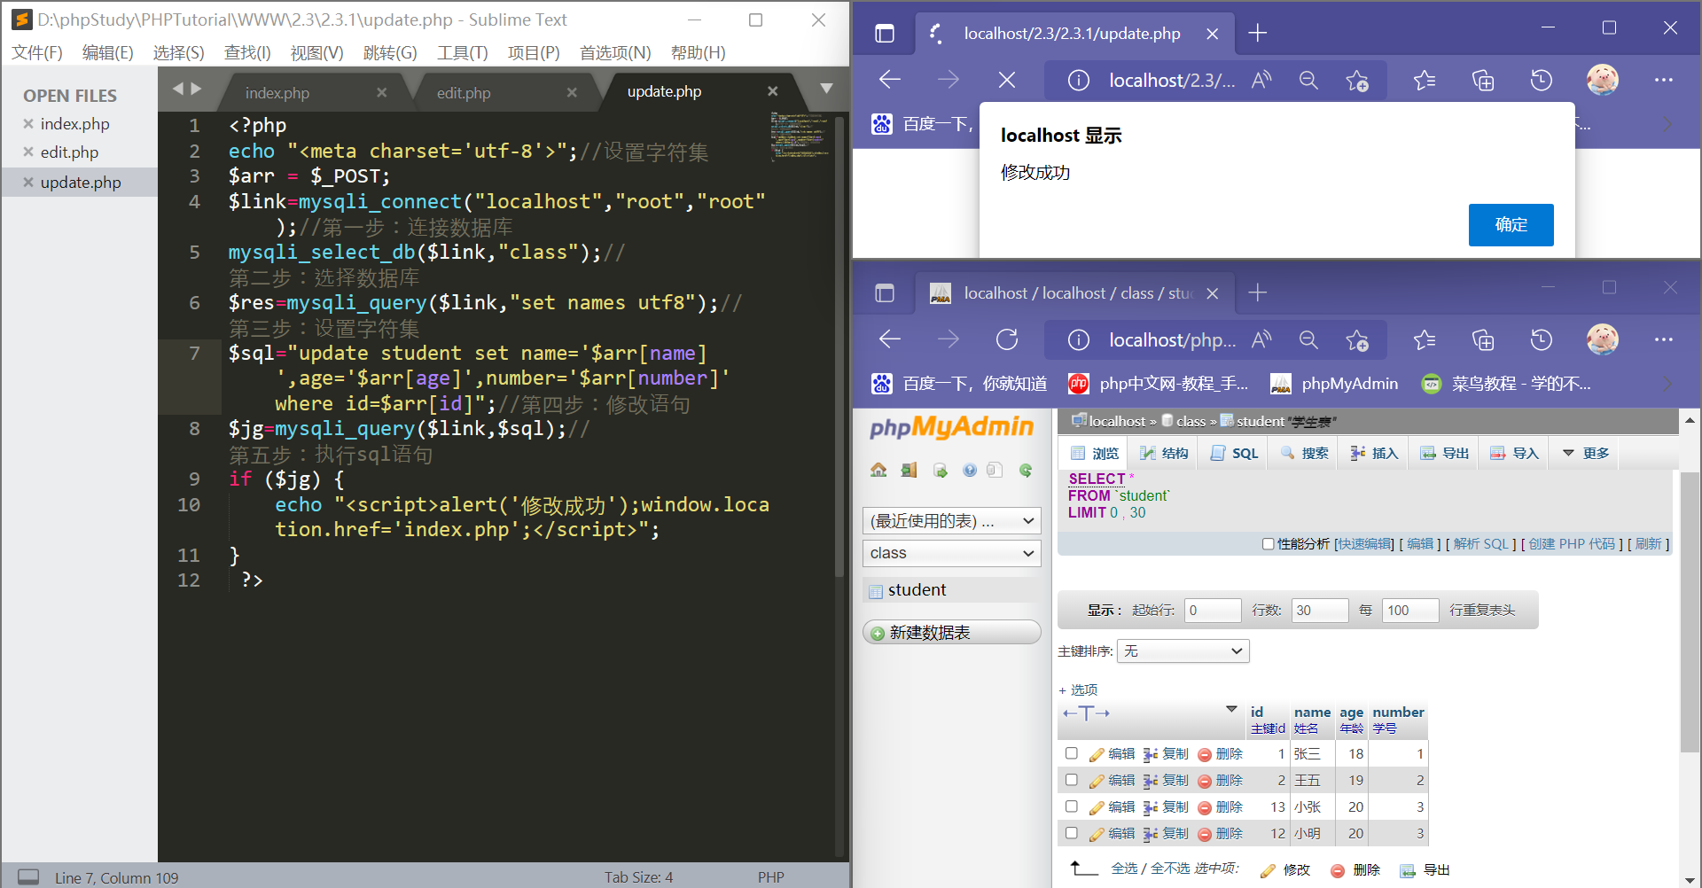Open the 最近使用的表 dropdown
This screenshot has width=1702, height=888.
[x=952, y=521]
